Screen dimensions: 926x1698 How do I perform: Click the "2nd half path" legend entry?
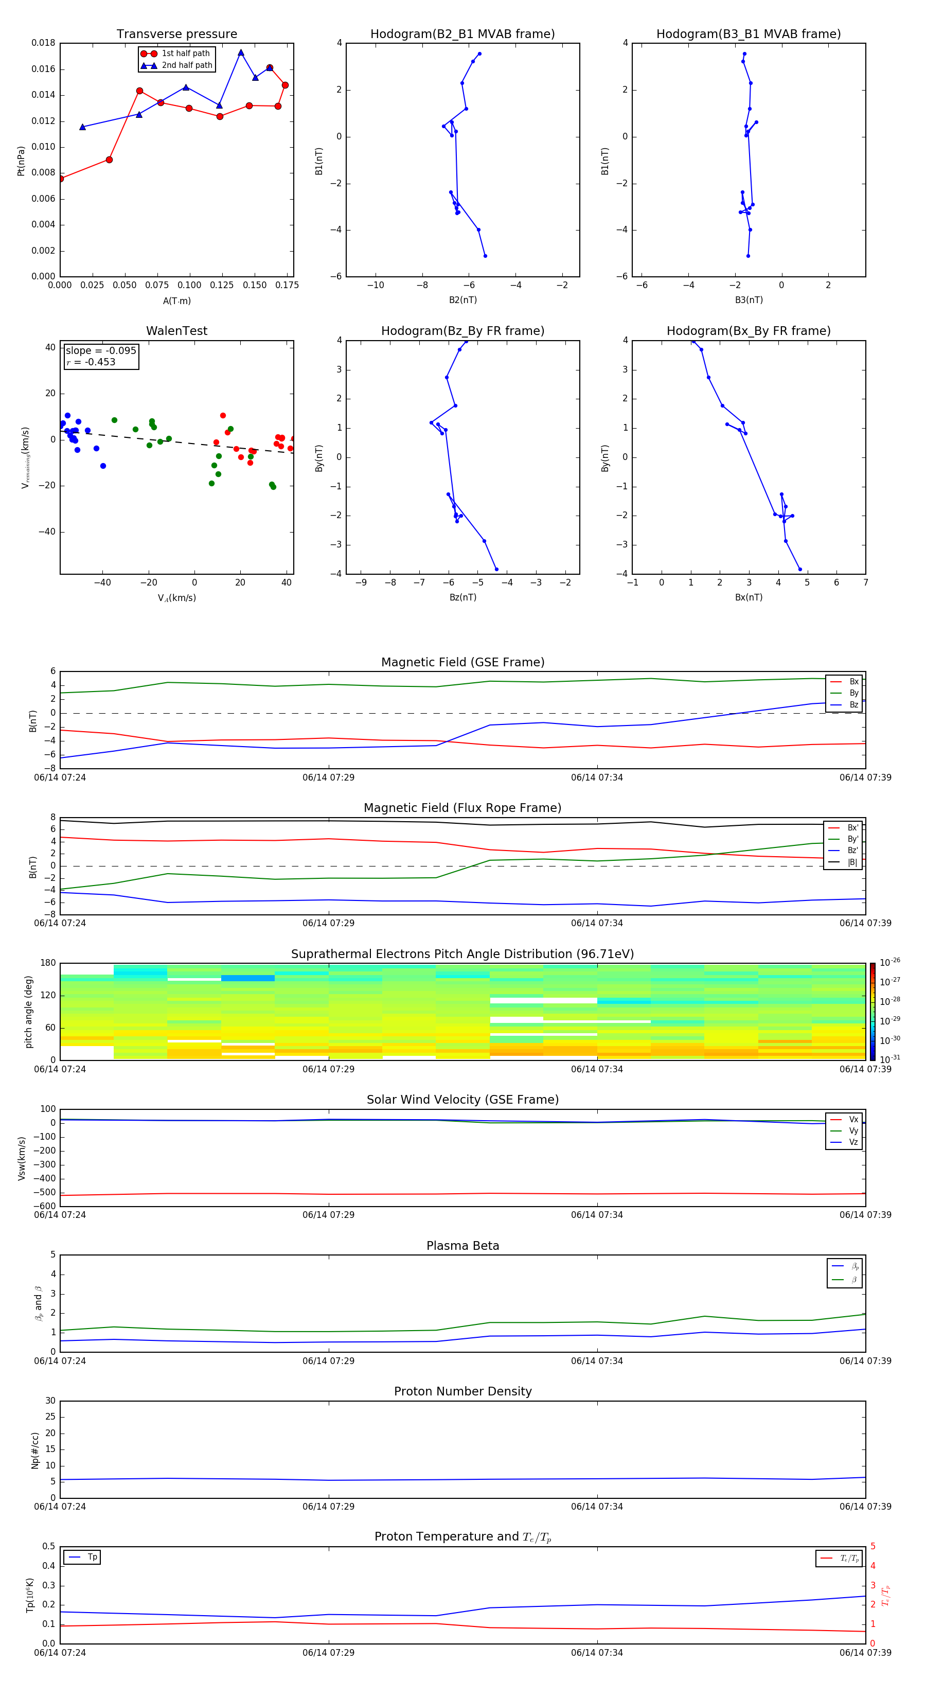[176, 65]
